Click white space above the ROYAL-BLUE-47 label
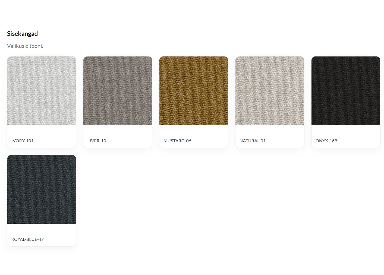Screen dimensions: 384x275 tap(42, 230)
